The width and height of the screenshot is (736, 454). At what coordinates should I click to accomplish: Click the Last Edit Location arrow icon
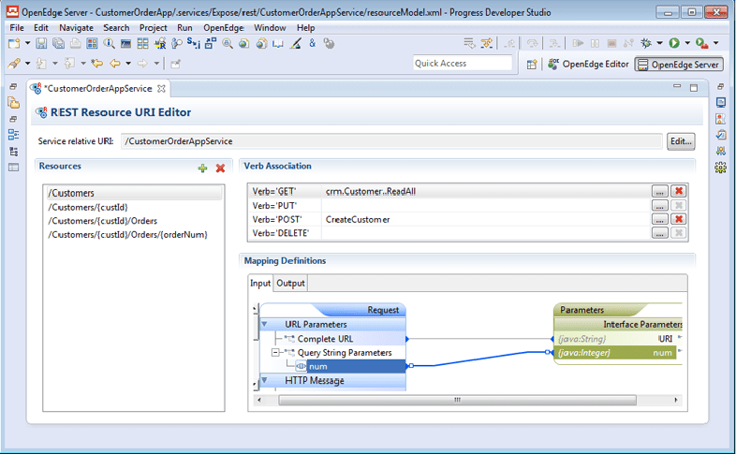97,64
